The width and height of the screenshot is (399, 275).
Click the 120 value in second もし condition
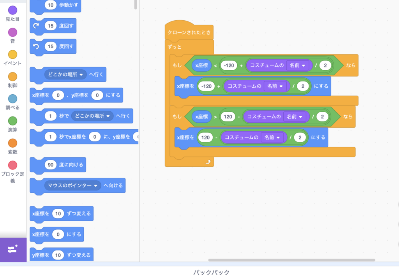[228, 116]
